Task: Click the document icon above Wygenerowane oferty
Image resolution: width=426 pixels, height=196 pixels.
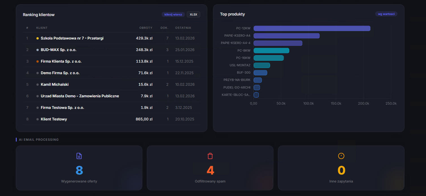Action: 79,155
